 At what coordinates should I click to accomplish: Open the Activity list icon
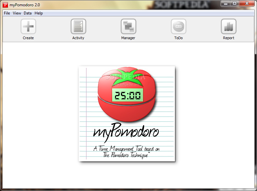(x=78, y=26)
